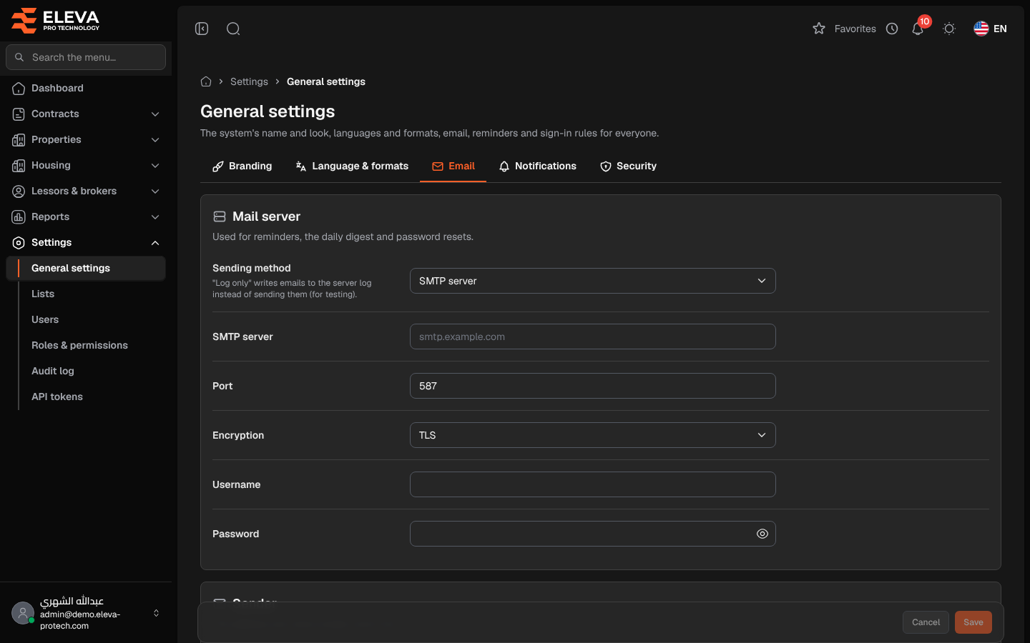The height and width of the screenshot is (643, 1030).
Task: Click the Favorites star icon
Action: click(819, 29)
